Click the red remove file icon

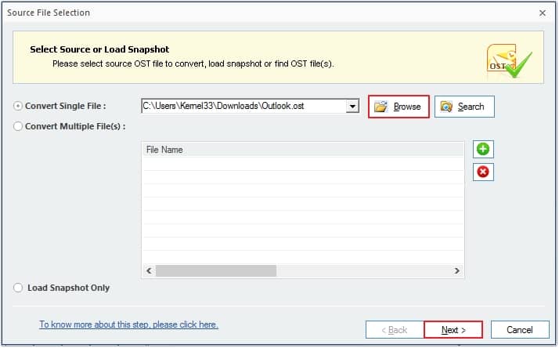pyautogui.click(x=483, y=172)
